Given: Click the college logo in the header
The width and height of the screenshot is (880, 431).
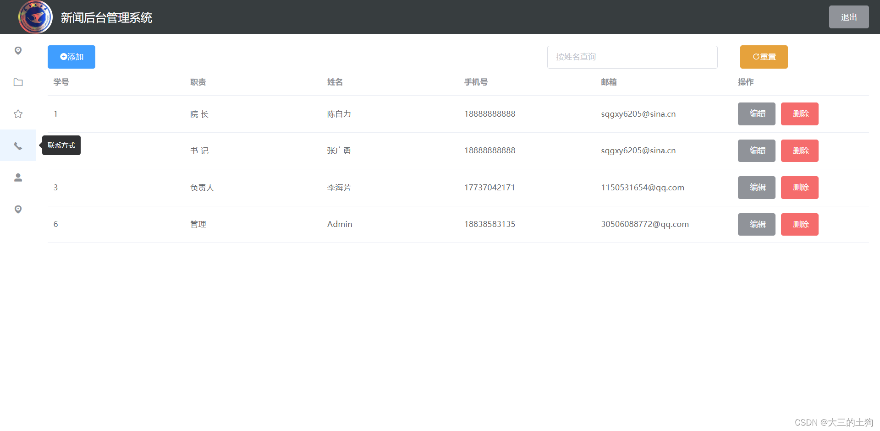Looking at the screenshot, I should pyautogui.click(x=35, y=17).
